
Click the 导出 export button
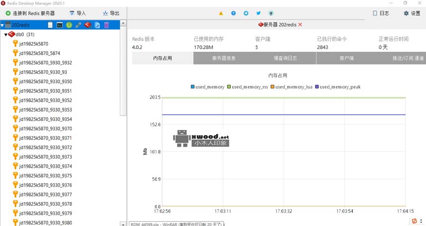(111, 13)
